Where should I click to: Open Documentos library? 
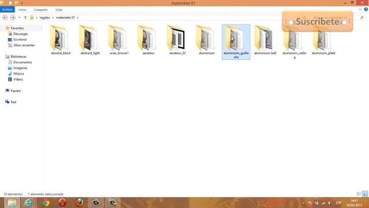coord(22,62)
